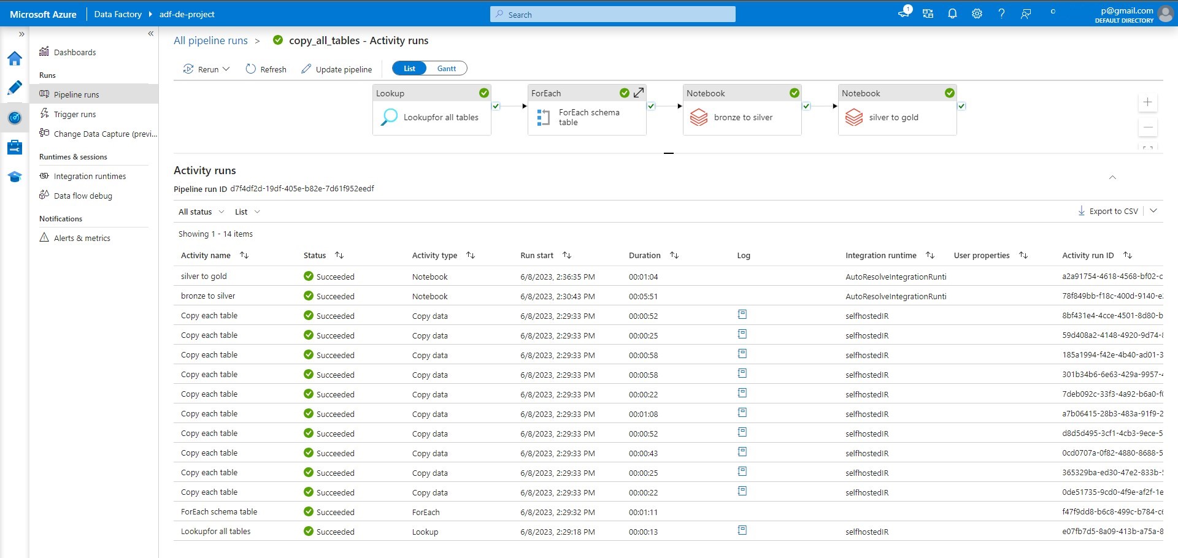
Task: Expand the Rerun dropdown arrow
Action: pyautogui.click(x=226, y=69)
